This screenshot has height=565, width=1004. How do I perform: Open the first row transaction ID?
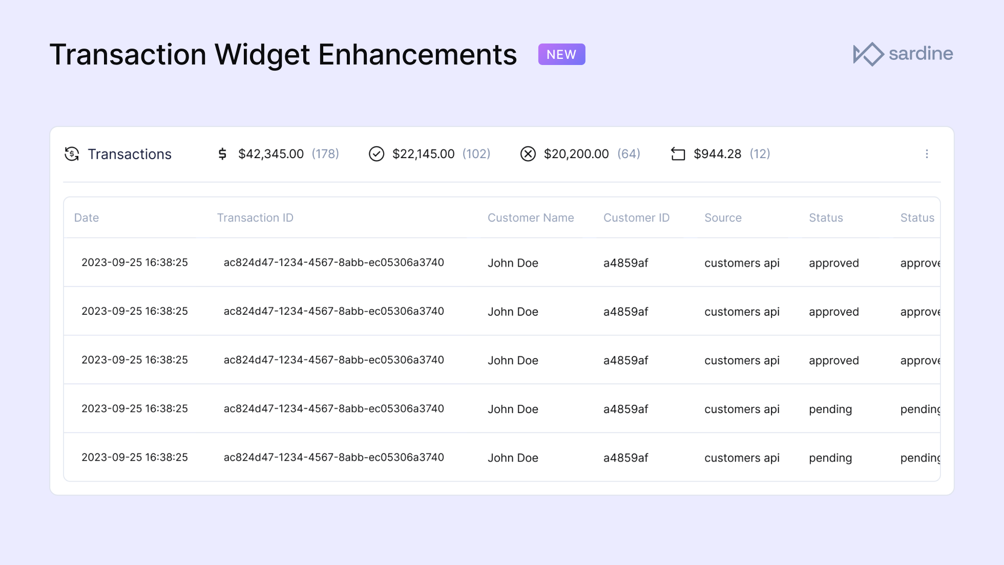[333, 263]
